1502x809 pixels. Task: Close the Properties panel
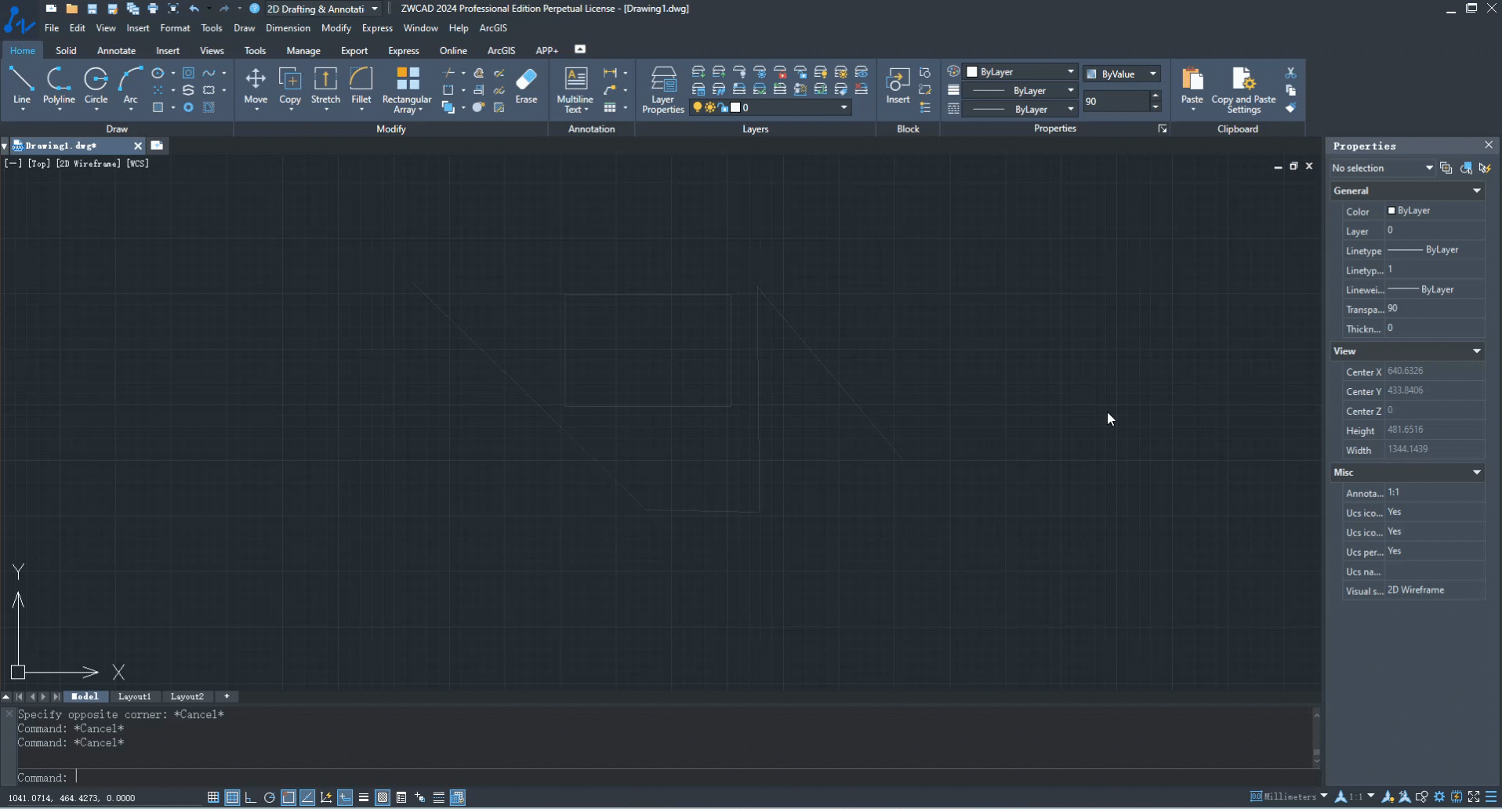[x=1489, y=145]
